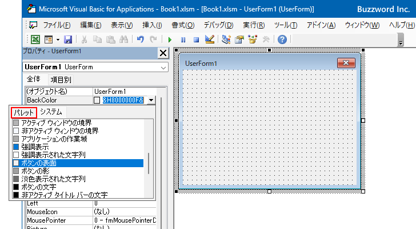This screenshot has height=229, width=416.
Task: Open the Insert UserForm dropdown arrow
Action: tap(58, 40)
